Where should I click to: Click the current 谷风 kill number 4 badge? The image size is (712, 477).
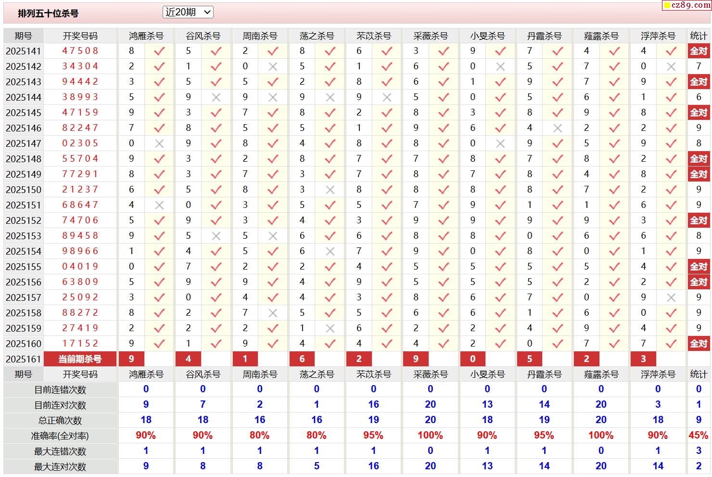[188, 359]
